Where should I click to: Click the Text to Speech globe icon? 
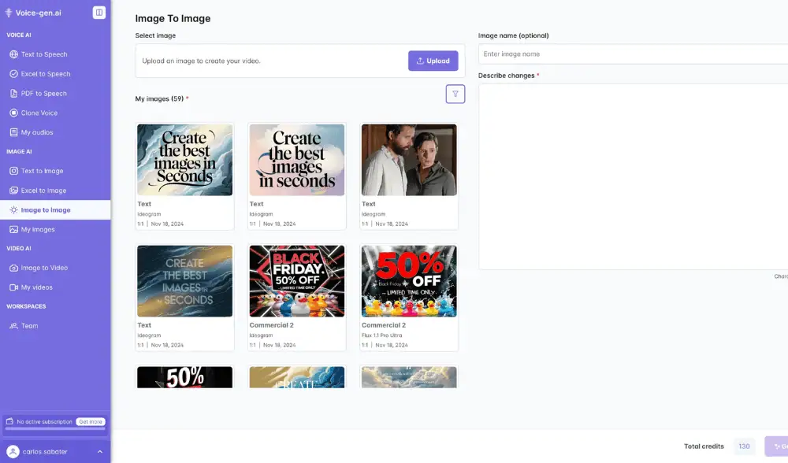tap(13, 54)
